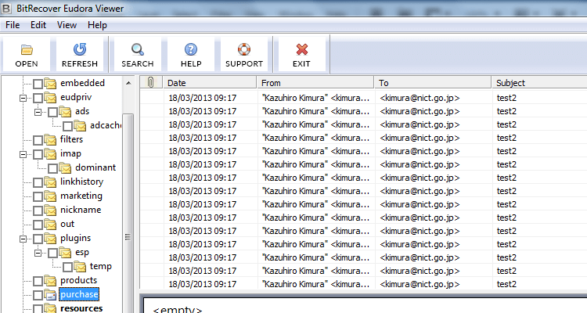Viewport: 587px width, 313px height.
Task: Select the out folder icon
Action: (50, 225)
